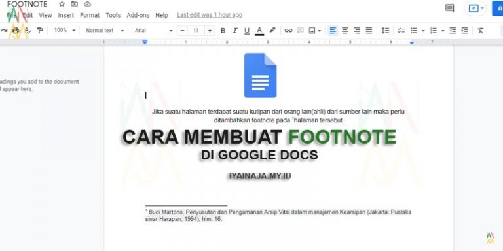
Task: Click the text ditambahkan footnote pada
Action: tap(252, 120)
